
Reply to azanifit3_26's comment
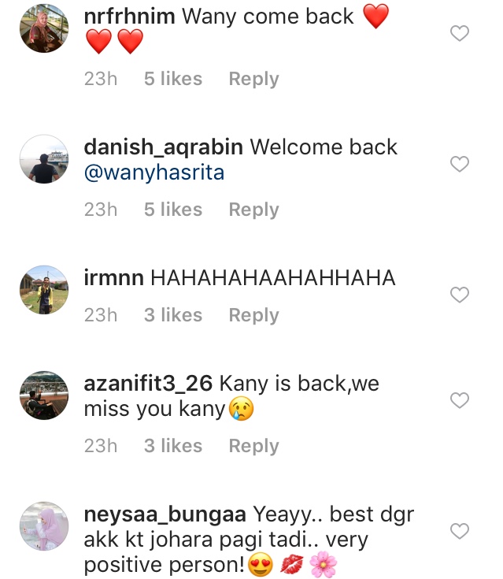(x=254, y=446)
